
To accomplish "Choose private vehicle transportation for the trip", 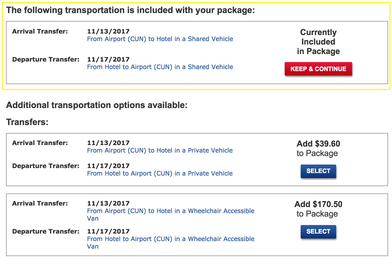I will 318,171.
